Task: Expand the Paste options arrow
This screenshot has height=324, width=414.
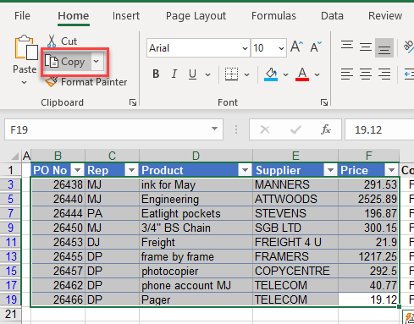Action: pyautogui.click(x=25, y=83)
